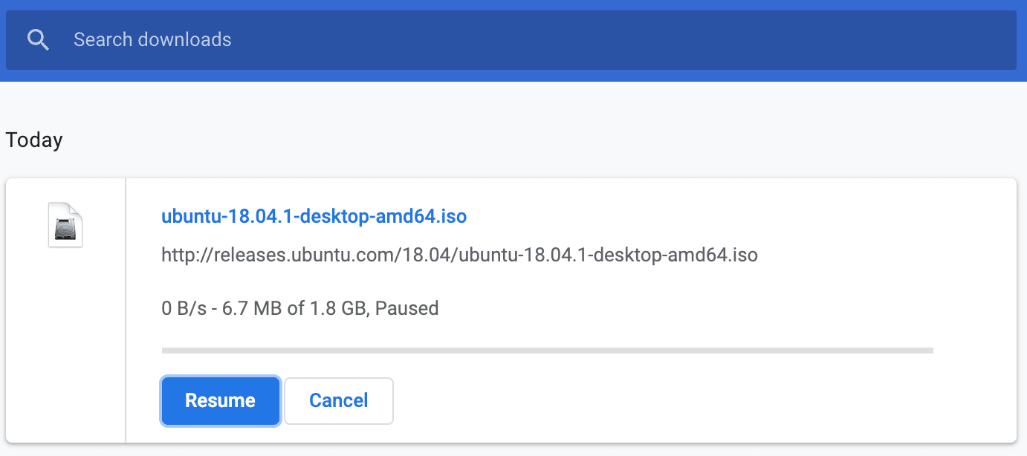Viewport: 1027px width, 456px height.
Task: Cancel the ubuntu-18.04.1 download
Action: coord(338,400)
